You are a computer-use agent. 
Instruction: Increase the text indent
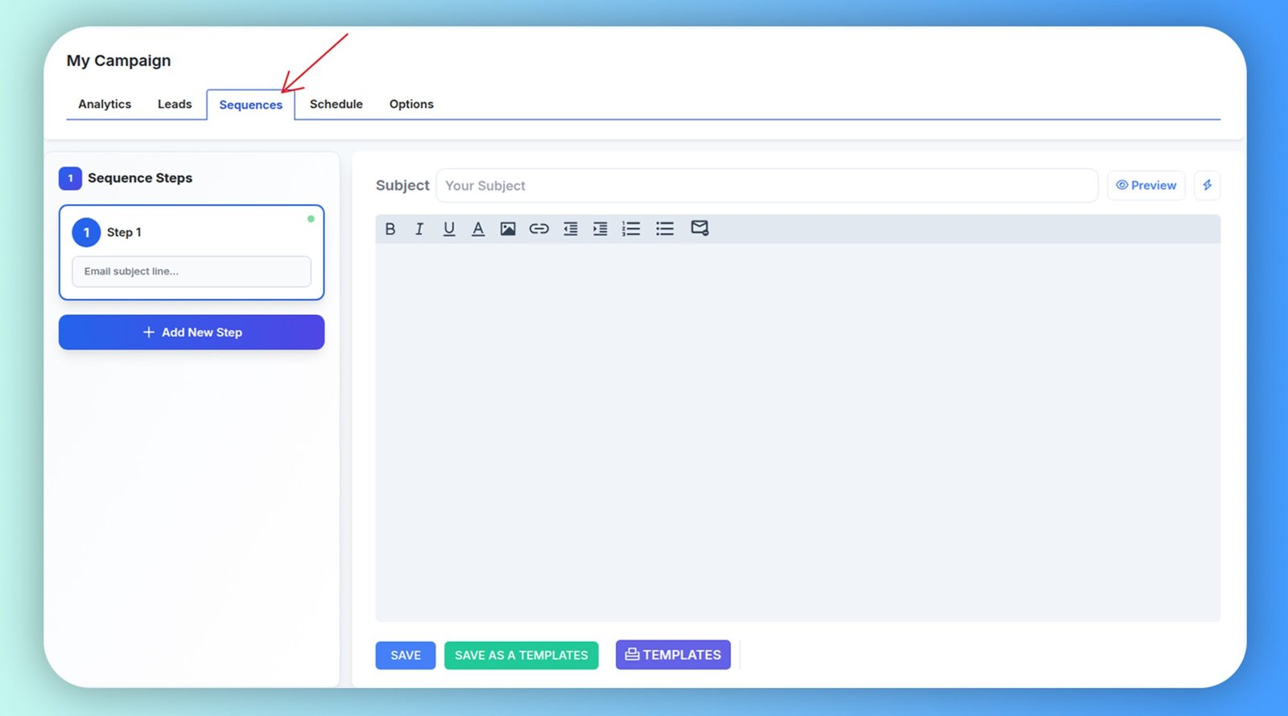pyautogui.click(x=601, y=229)
